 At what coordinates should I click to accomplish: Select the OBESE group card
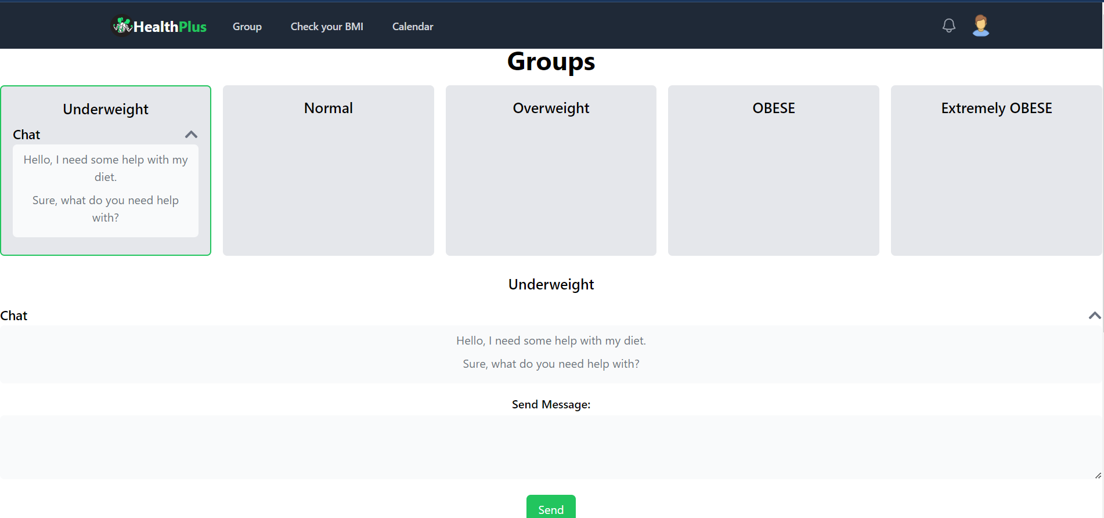tap(773, 171)
